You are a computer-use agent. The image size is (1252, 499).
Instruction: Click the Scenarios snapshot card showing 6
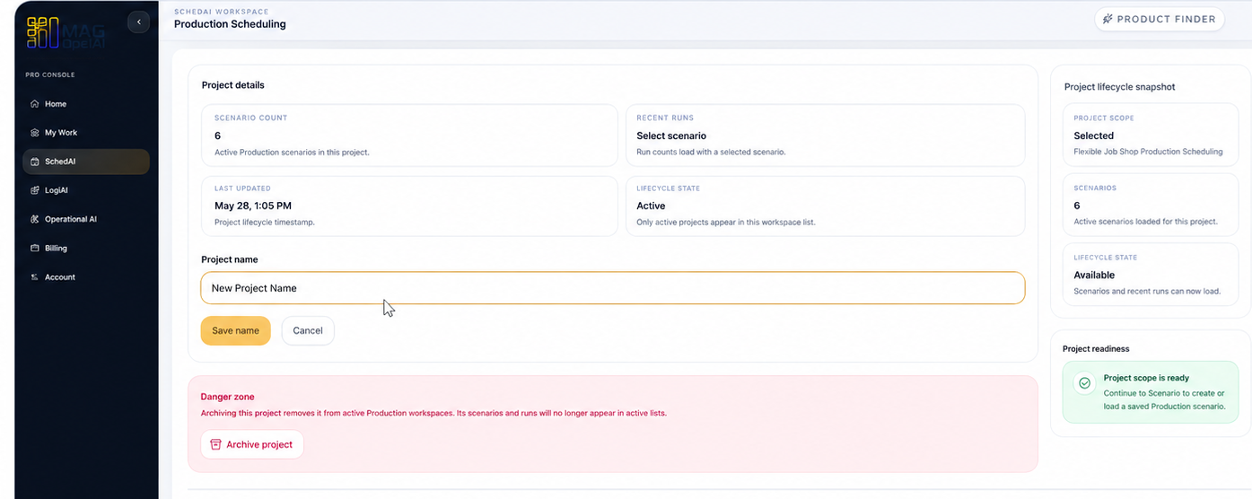point(1151,206)
